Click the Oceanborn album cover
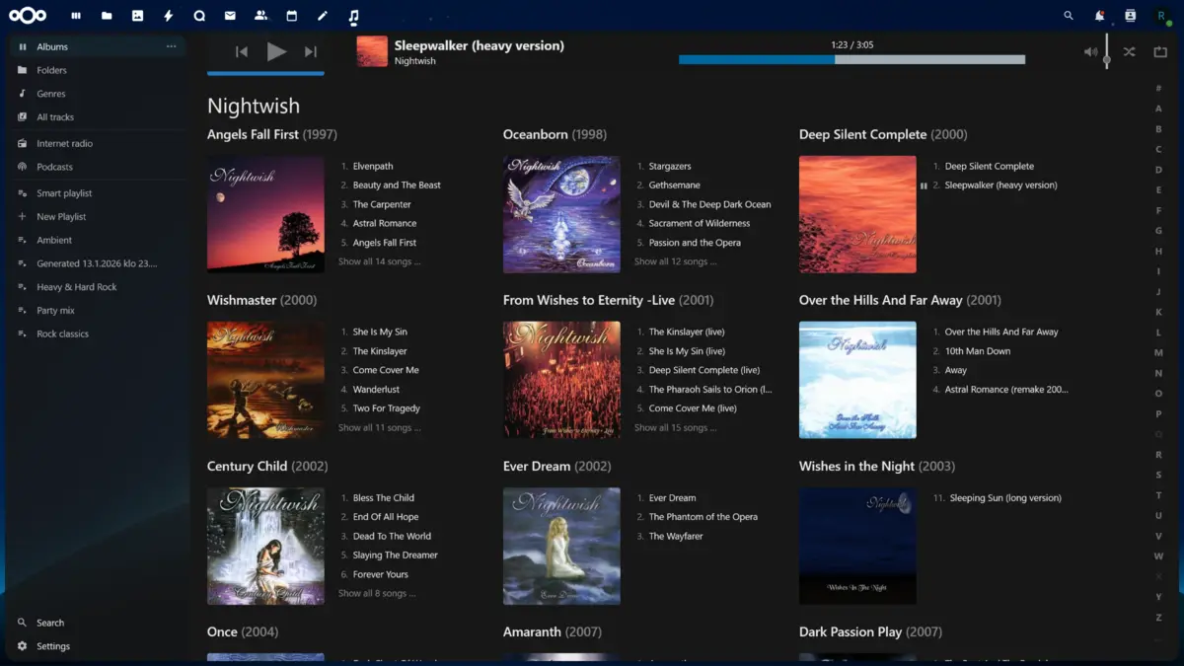Viewport: 1184px width, 666px height. pyautogui.click(x=561, y=214)
